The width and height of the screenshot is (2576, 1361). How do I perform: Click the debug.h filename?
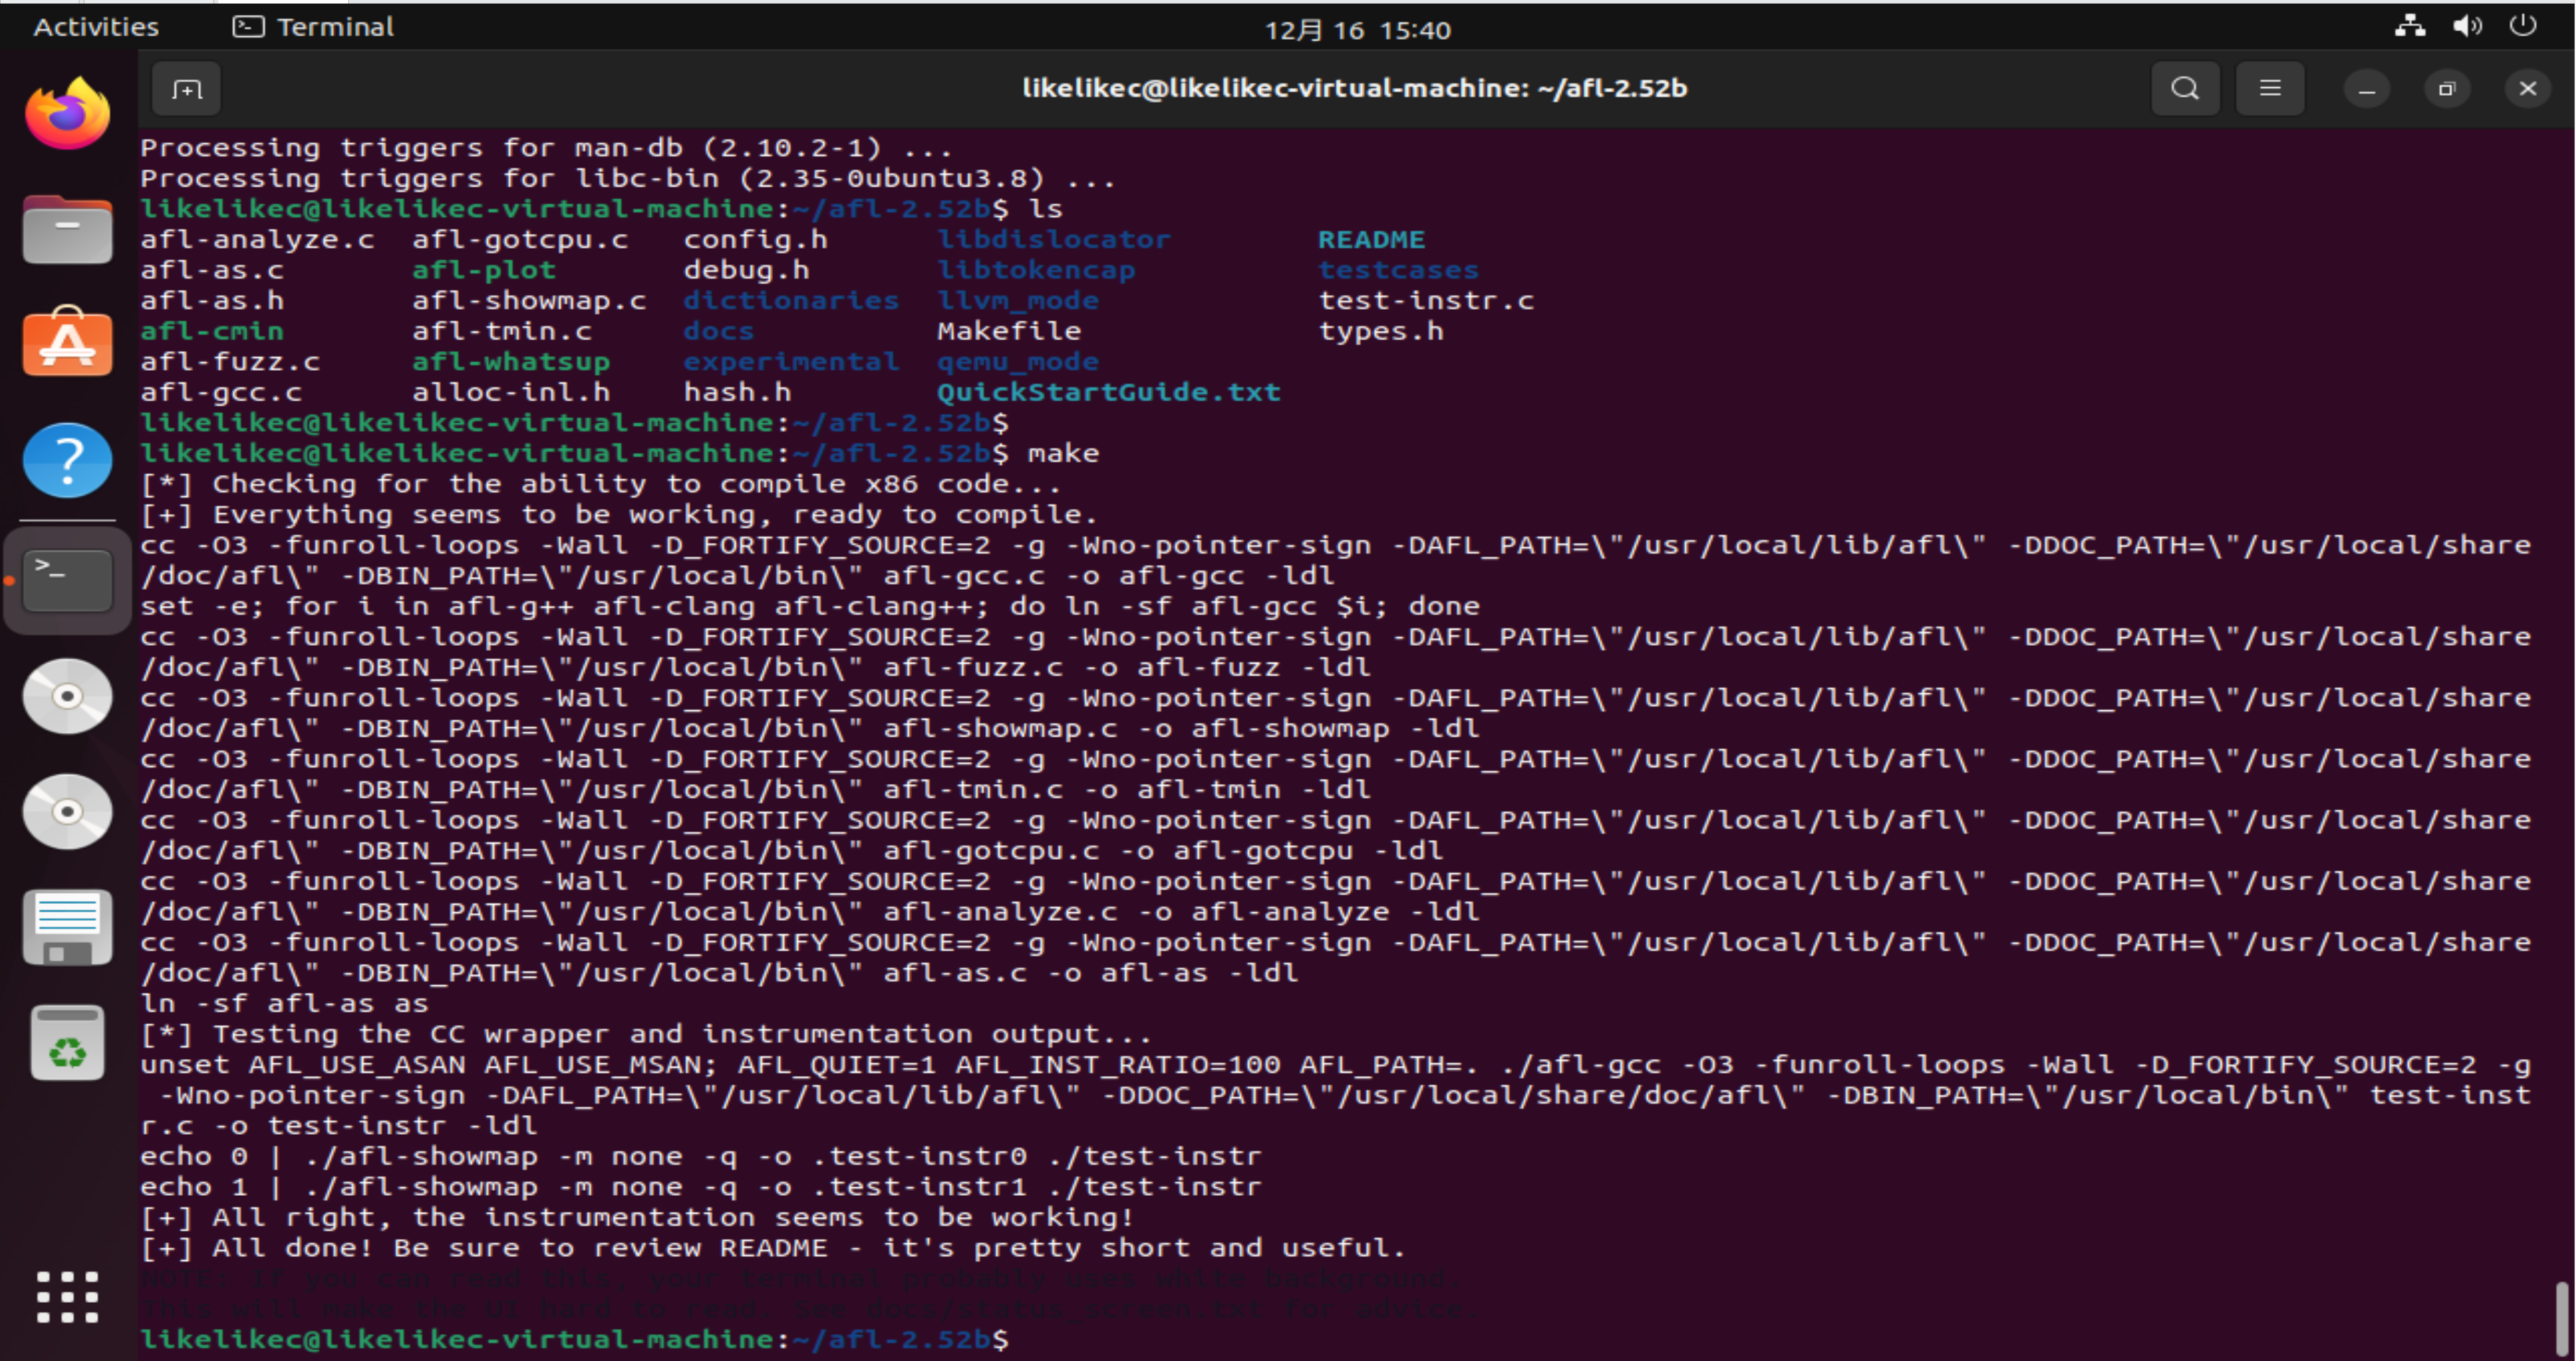(x=746, y=270)
